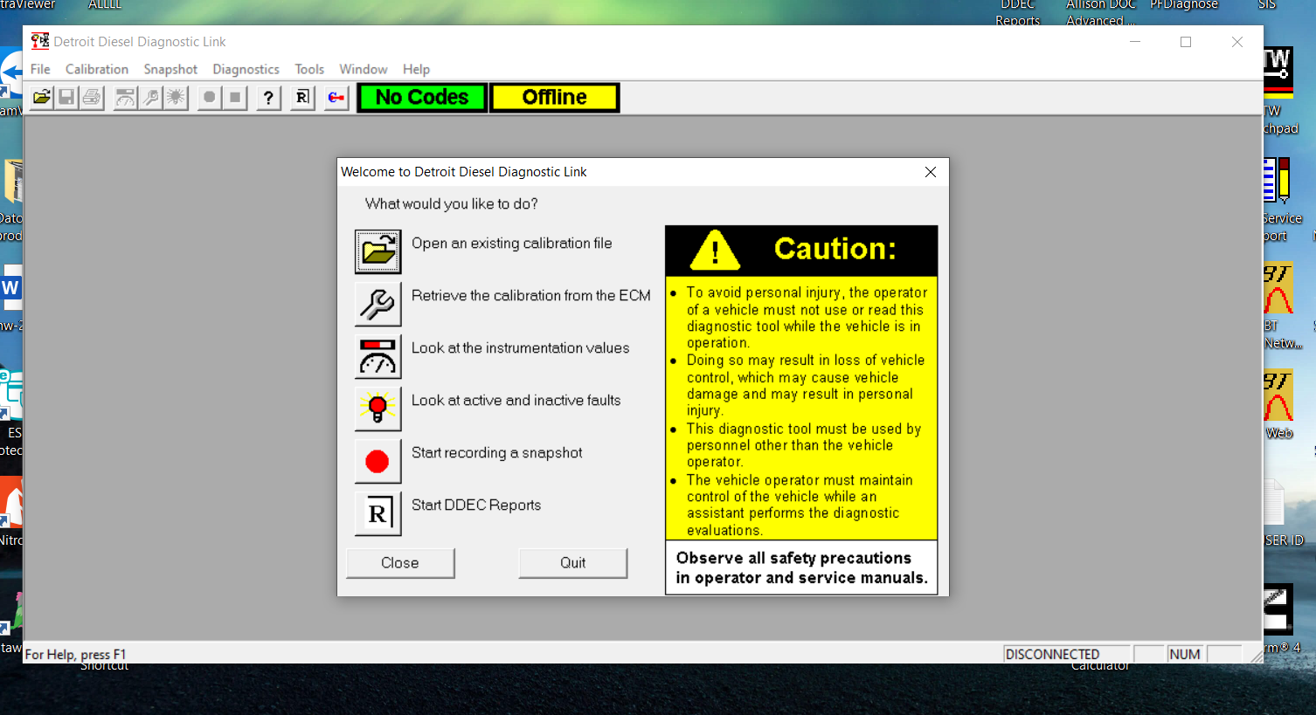Open the instrumentation values gauge icon

tap(377, 356)
